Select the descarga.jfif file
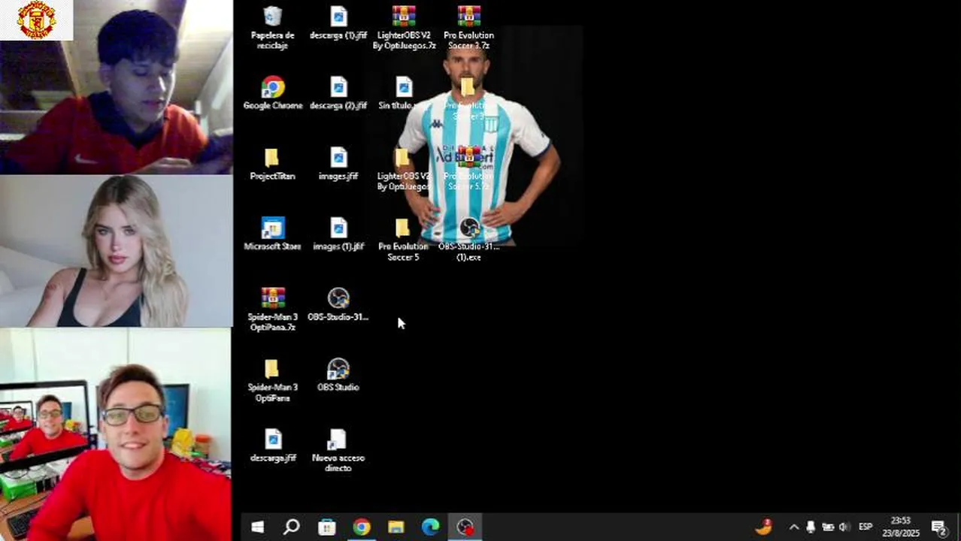This screenshot has height=541, width=961. (x=272, y=446)
